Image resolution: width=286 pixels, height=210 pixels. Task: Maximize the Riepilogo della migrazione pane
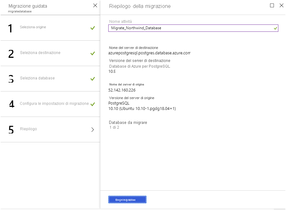pyautogui.click(x=272, y=5)
